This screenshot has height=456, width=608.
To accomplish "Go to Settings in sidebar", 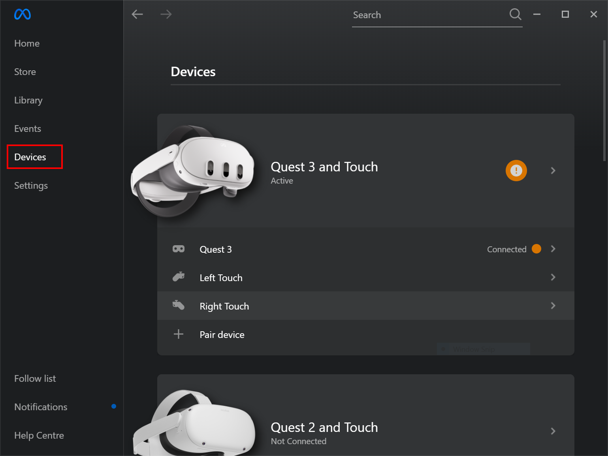I will coord(31,186).
